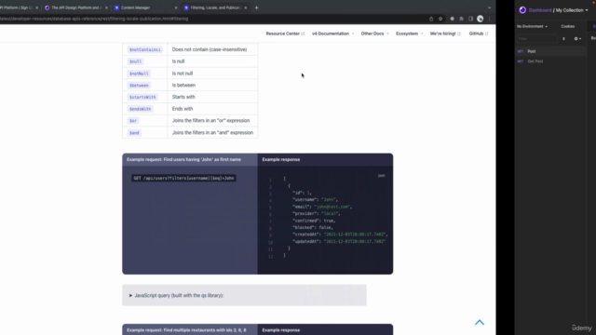Screen dimensions: 596x335
Task: Focus the Insomnia request filter field
Action: click(536, 39)
